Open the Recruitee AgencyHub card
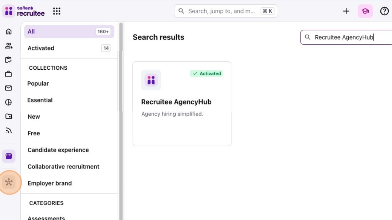 pos(182,103)
